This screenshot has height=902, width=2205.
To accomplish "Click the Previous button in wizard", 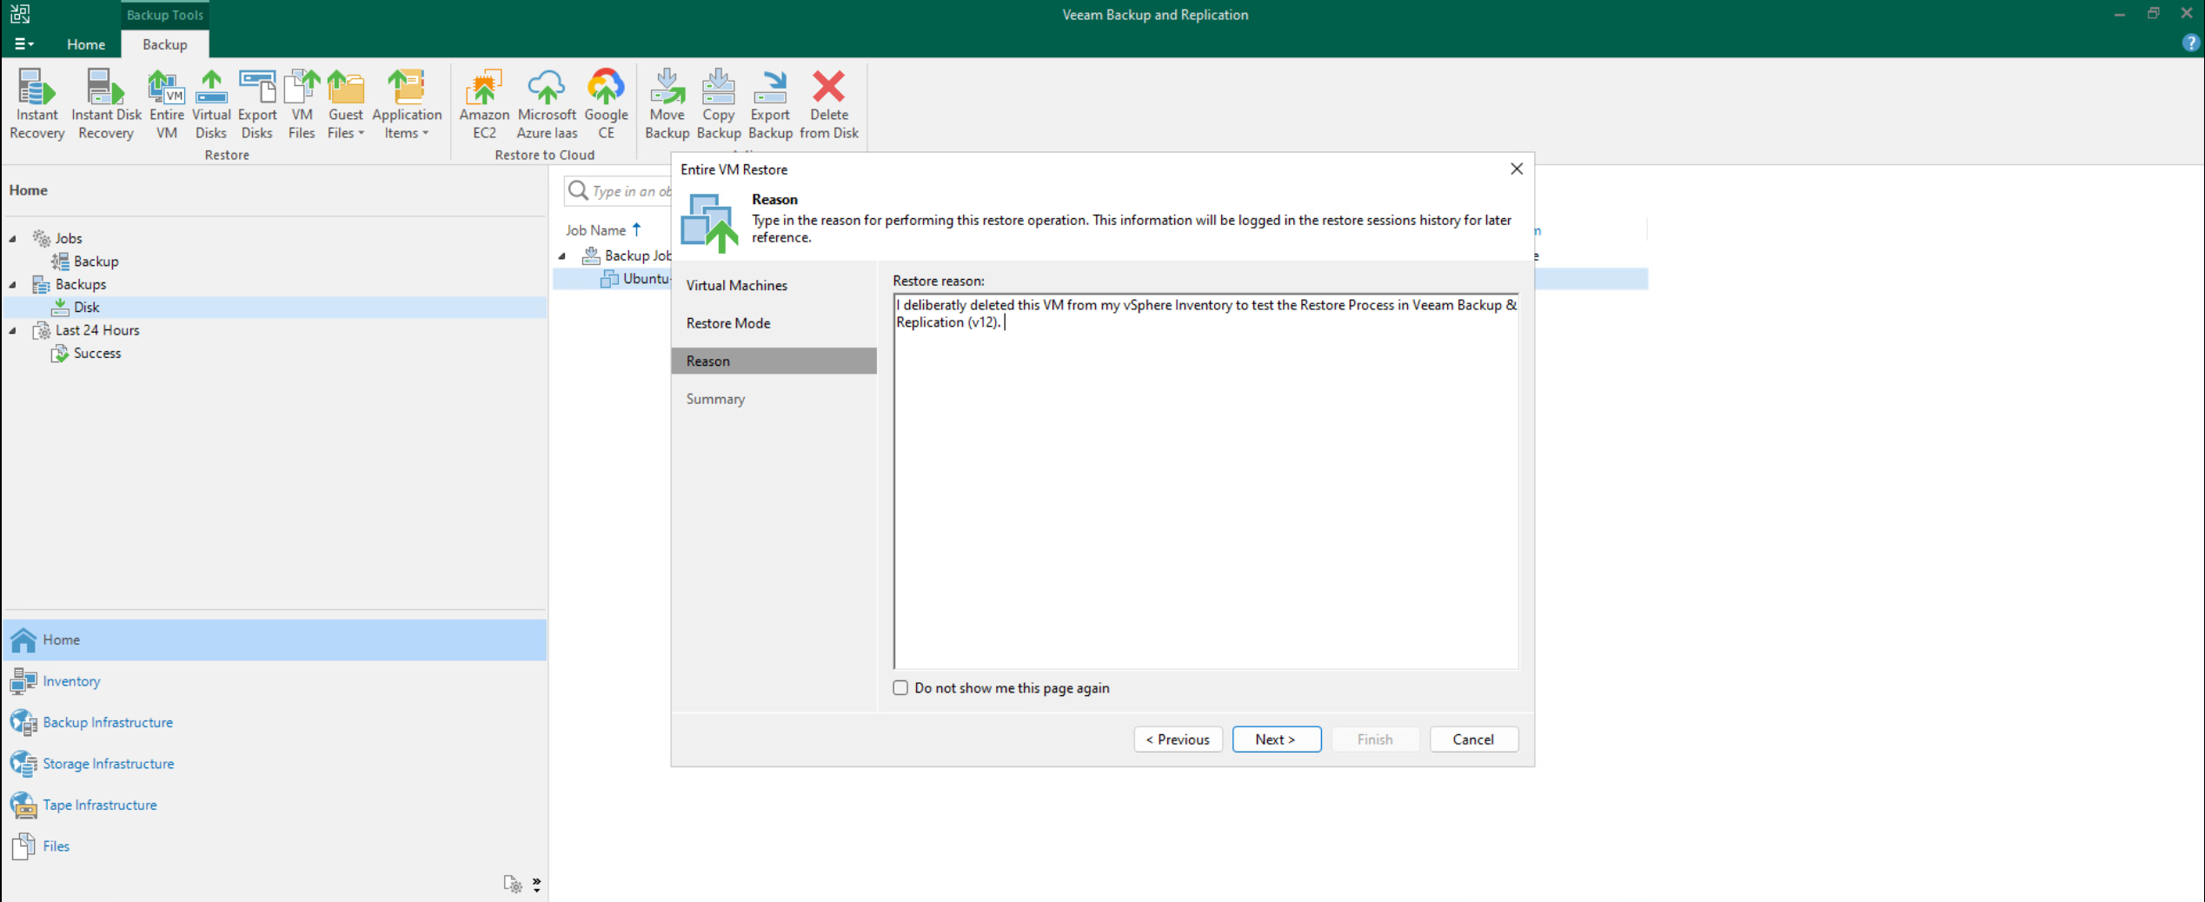I will [1178, 739].
